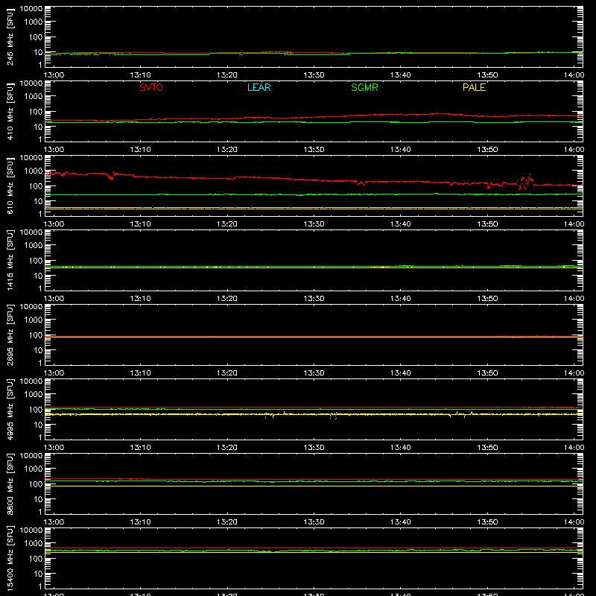
Task: Click the 13:10 label under the 2695 MHz plot
Action: point(140,373)
